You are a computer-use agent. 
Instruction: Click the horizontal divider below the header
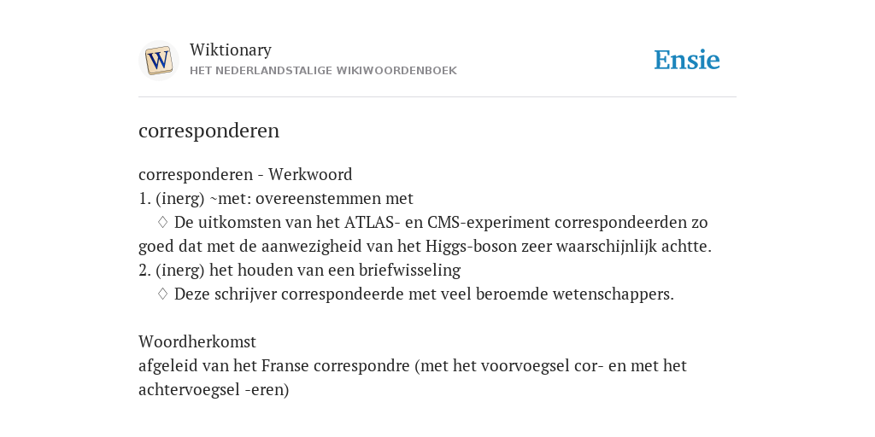click(437, 97)
